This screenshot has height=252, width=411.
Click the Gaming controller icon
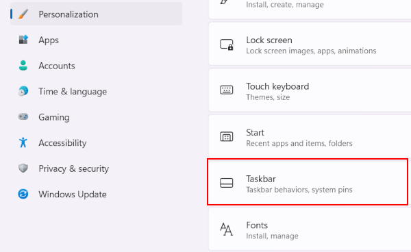click(23, 116)
